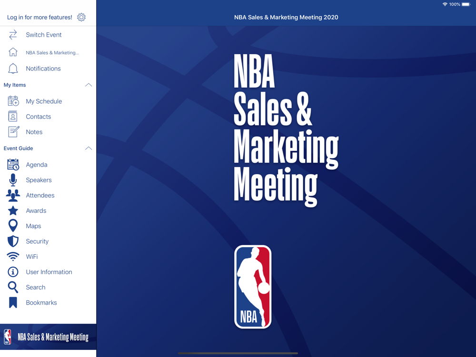Click the Awards star icon
476x357 pixels.
pos(13,211)
